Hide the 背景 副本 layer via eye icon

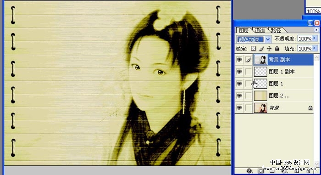239,60
